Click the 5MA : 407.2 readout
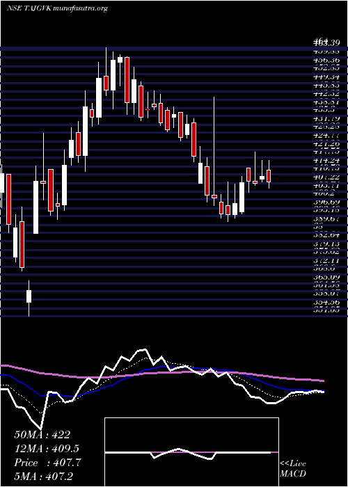The height and width of the screenshot is (487, 348). coord(43,477)
